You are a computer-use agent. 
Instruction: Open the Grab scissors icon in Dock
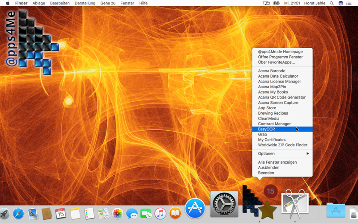point(295,204)
